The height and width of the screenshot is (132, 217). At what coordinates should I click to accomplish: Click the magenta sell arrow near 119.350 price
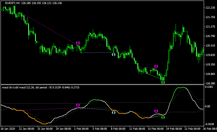tap(156, 66)
